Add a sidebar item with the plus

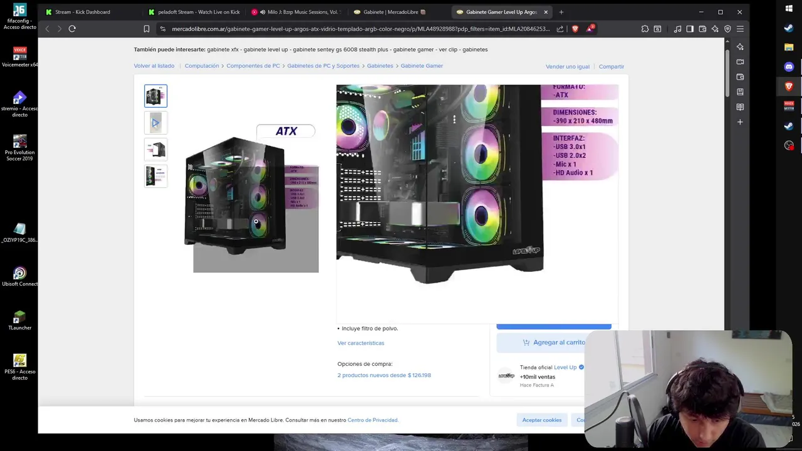click(740, 122)
